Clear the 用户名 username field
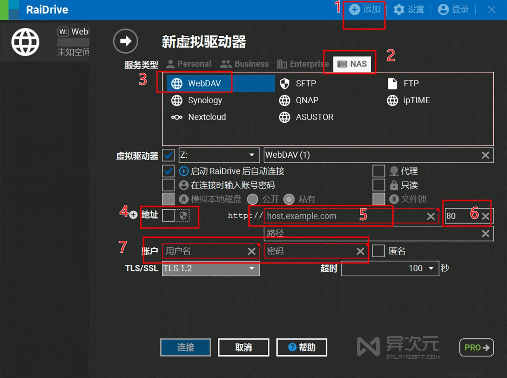The image size is (507, 378). point(252,251)
